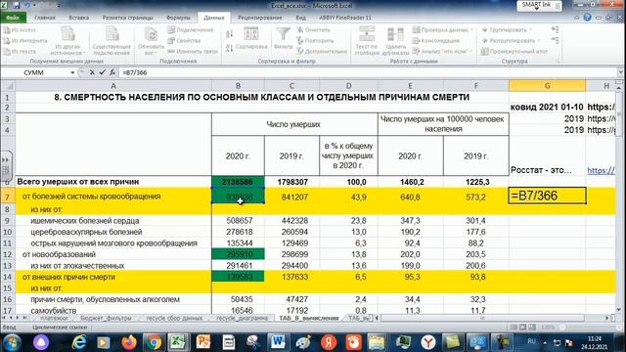The image size is (626, 352).
Task: Select Page Layout view in the status bar
Action: [x=523, y=328]
